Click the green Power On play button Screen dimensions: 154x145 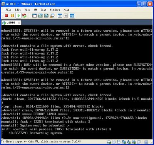point(18,16)
